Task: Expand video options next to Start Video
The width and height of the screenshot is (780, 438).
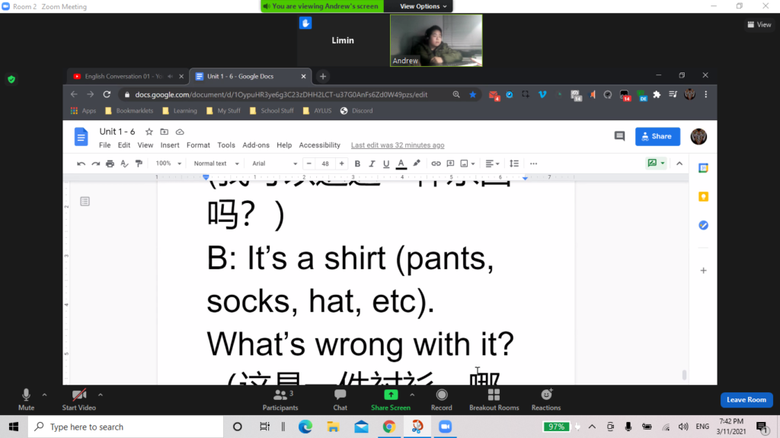Action: [x=101, y=395]
